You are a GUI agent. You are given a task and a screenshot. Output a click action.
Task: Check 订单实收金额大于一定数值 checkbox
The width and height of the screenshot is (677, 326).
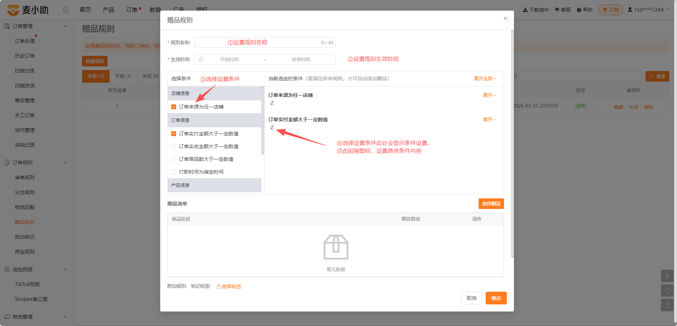(x=174, y=146)
